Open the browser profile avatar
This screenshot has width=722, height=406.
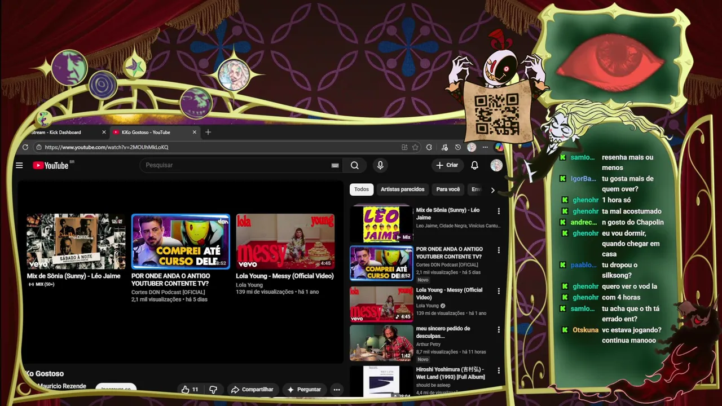pyautogui.click(x=472, y=147)
